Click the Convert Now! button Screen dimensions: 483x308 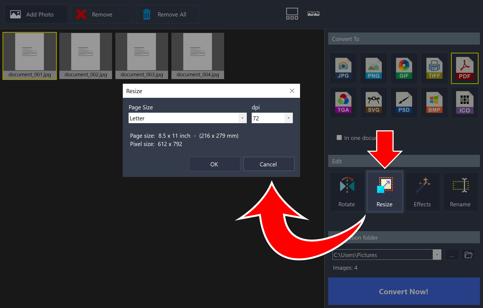[x=404, y=291]
